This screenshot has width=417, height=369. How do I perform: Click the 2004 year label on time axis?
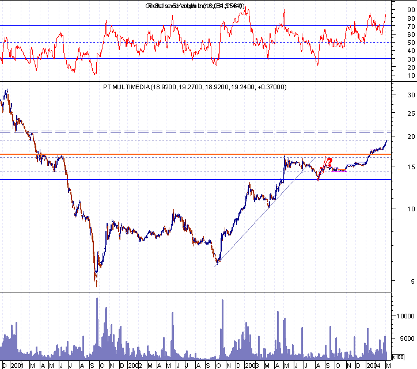(373, 366)
